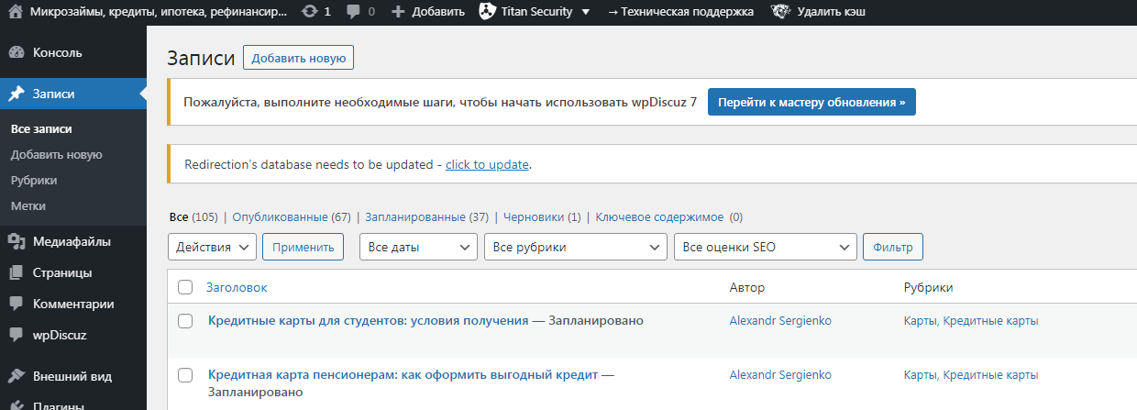Expand the Действия bulk actions dropdown
Image resolution: width=1137 pixels, height=410 pixels.
click(x=213, y=247)
